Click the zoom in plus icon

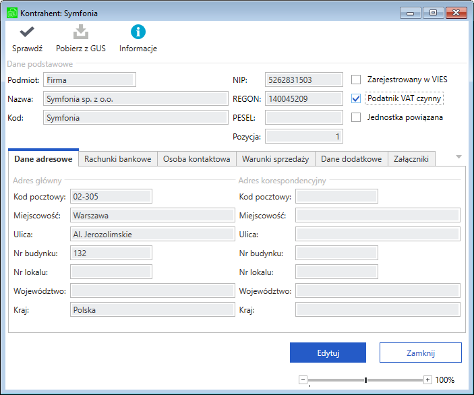[427, 379]
